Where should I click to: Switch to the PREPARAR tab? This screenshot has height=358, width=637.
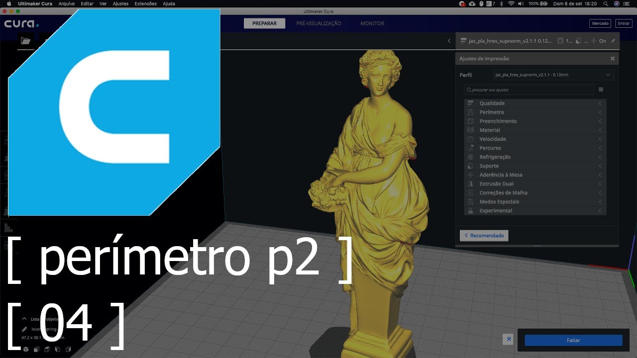pos(264,23)
